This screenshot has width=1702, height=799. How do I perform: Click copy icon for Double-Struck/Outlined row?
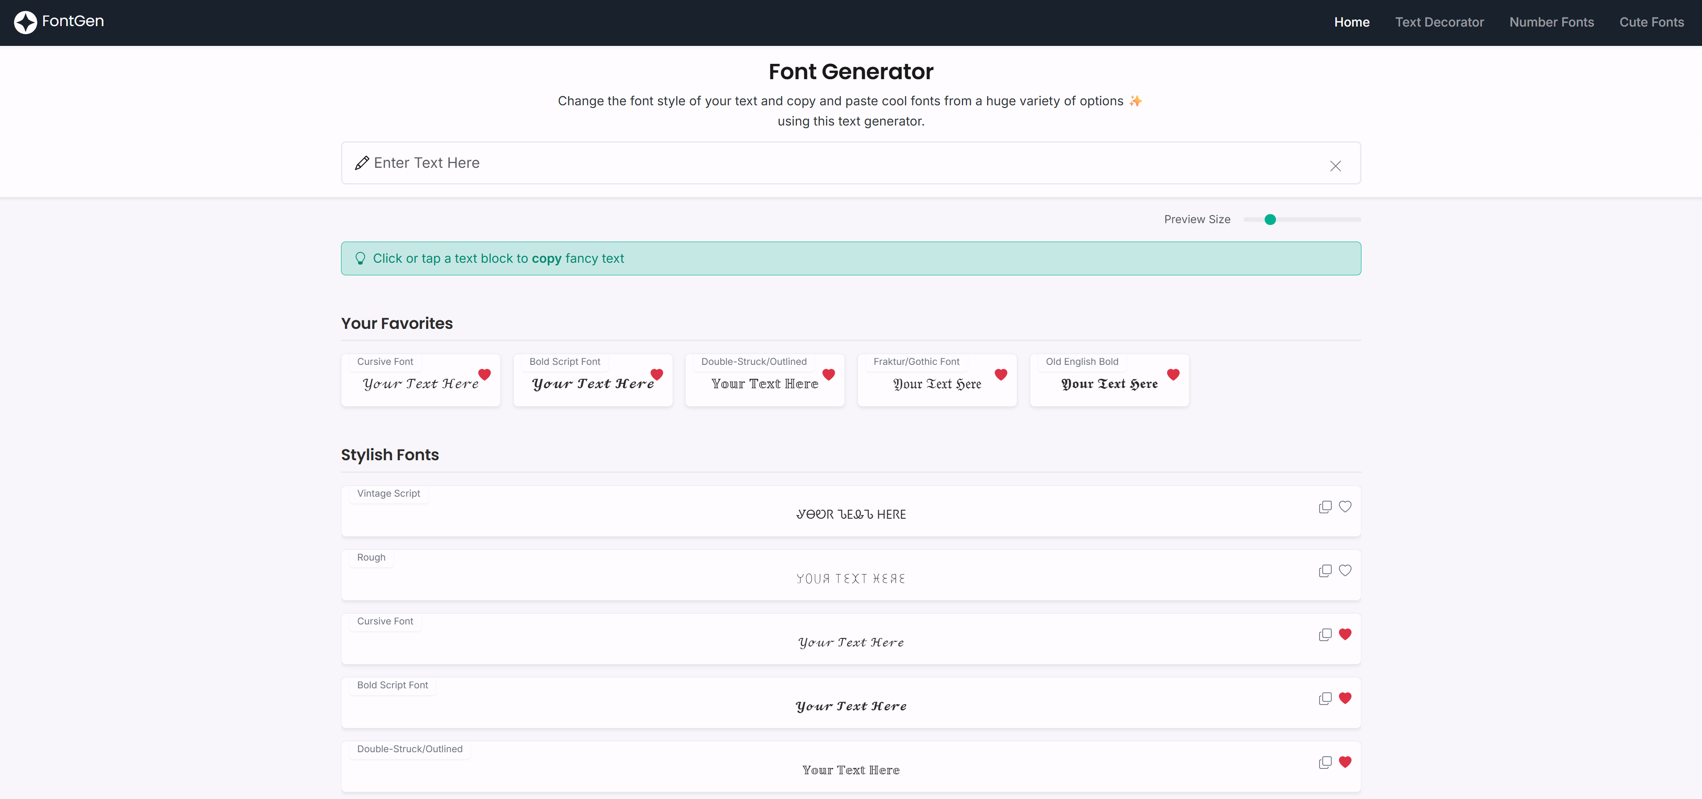[1325, 763]
